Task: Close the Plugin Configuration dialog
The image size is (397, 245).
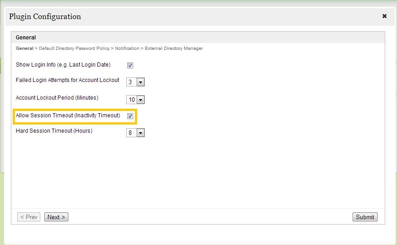Action: 384,16
